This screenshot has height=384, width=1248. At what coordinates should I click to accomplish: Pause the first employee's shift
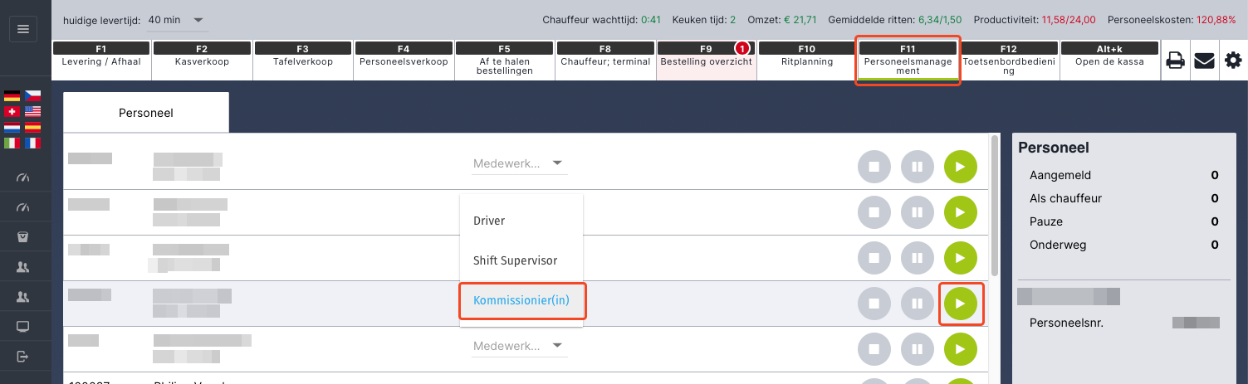[x=918, y=167]
